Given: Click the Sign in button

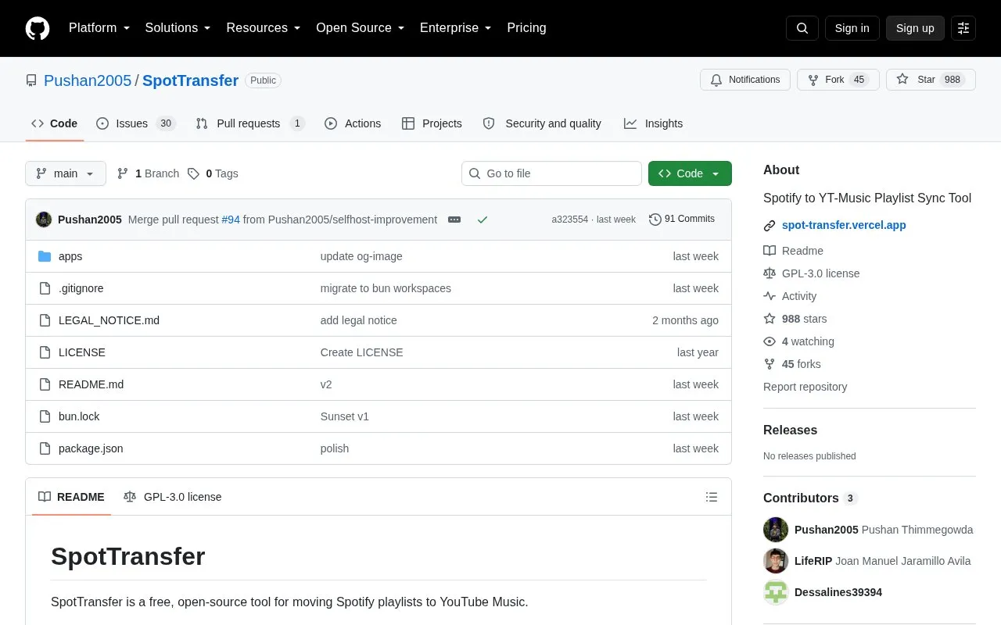Looking at the screenshot, I should click(x=852, y=28).
